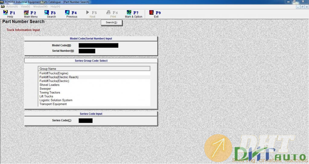Open F1 Help from the toolbar
This screenshot has width=309, height=164.
point(9,14)
